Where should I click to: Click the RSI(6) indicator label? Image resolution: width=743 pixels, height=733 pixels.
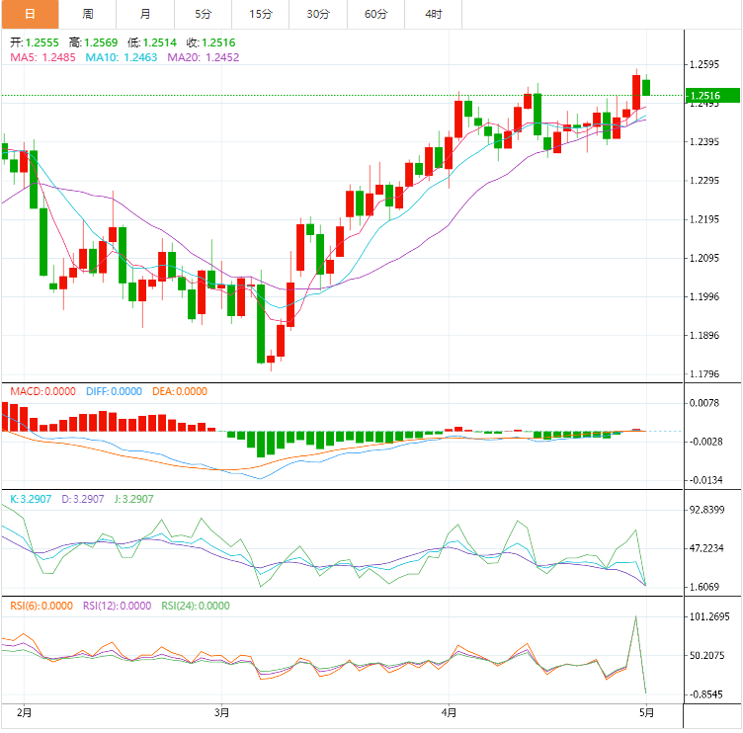coord(41,607)
